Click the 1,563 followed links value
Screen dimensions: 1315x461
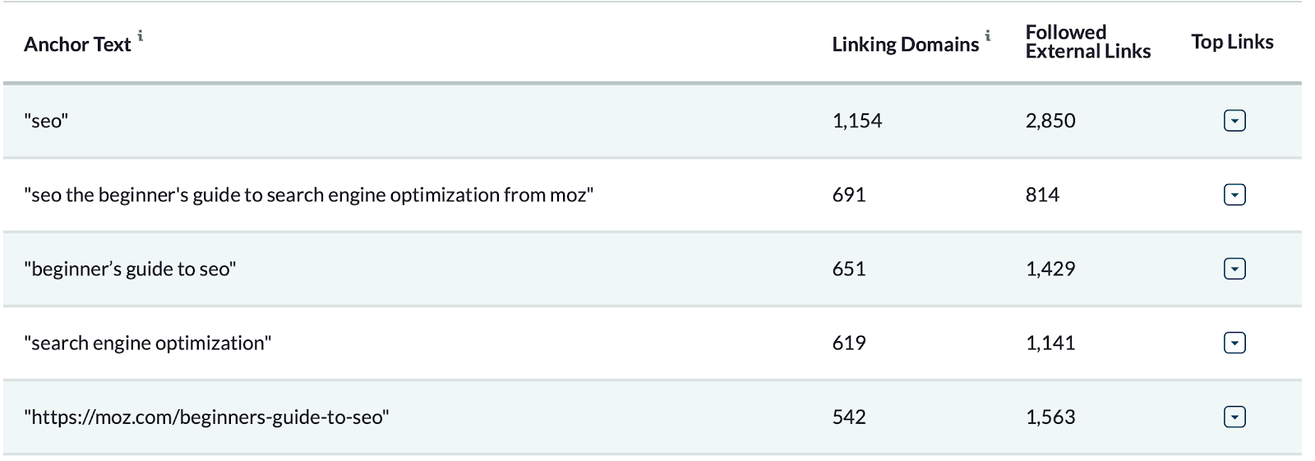tap(1050, 417)
